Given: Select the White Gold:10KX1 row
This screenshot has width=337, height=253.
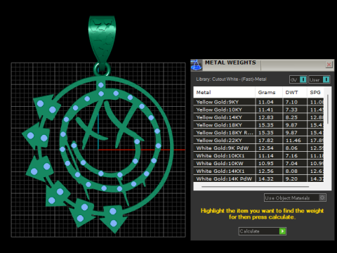Looking at the screenshot, I should click(259, 156).
